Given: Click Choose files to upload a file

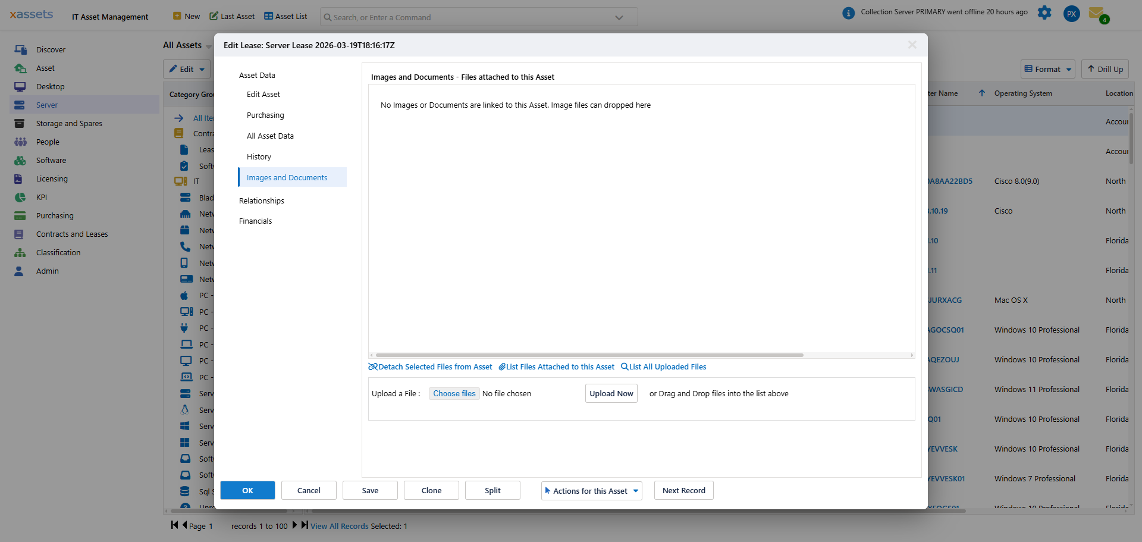Looking at the screenshot, I should click(x=454, y=393).
